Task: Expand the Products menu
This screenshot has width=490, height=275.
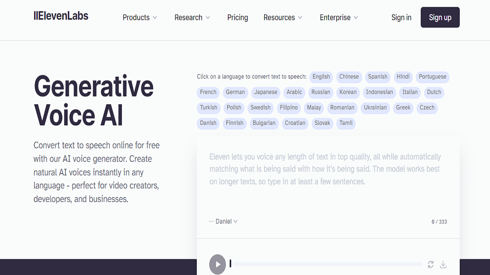Action: pos(136,17)
